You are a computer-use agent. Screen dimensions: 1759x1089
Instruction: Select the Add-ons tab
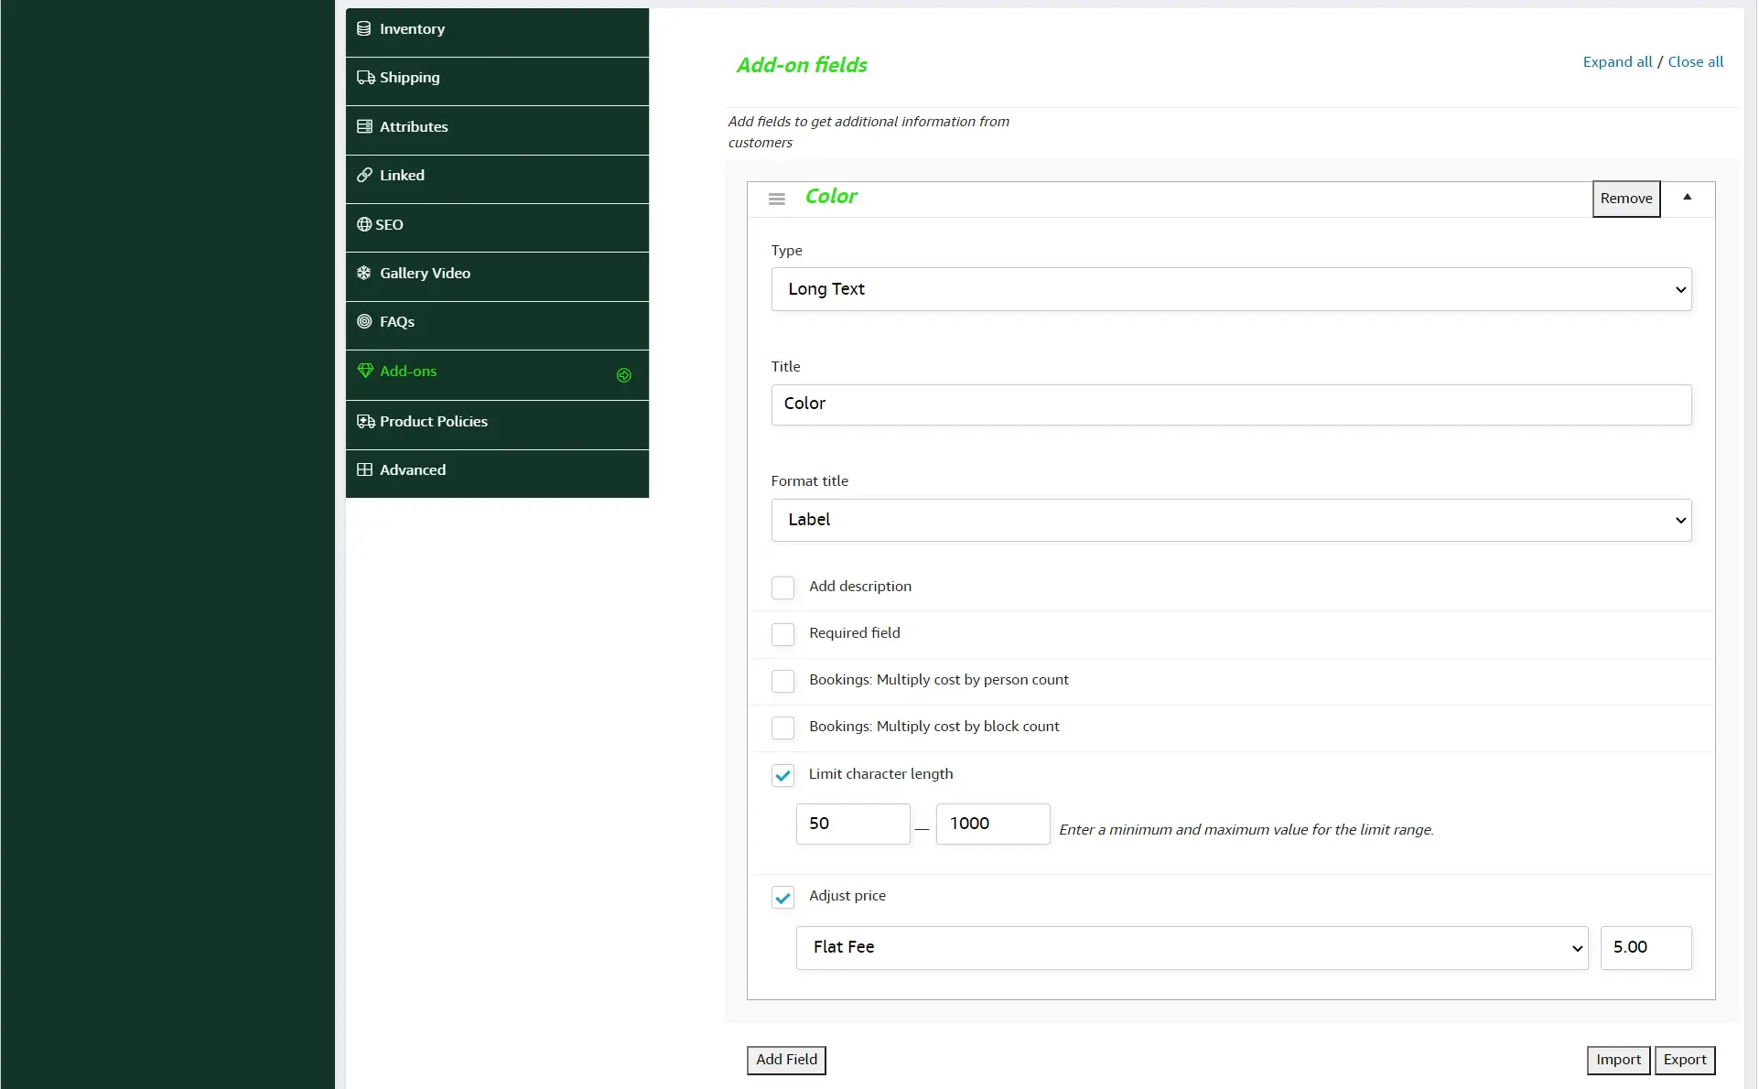[x=497, y=375]
